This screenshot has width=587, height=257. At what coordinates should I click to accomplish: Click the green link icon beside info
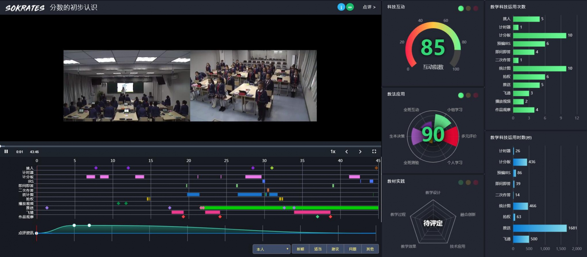coord(350,7)
